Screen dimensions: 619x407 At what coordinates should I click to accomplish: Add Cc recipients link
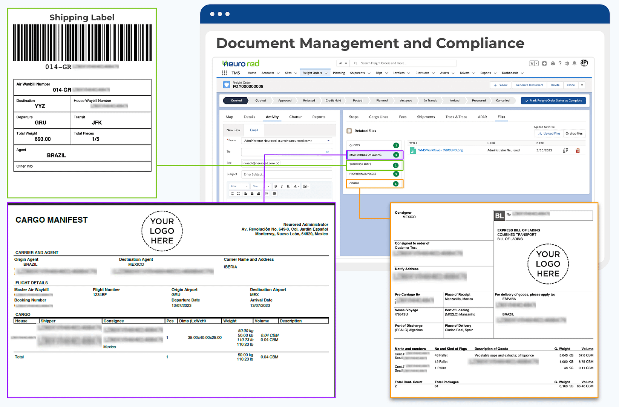click(x=327, y=152)
